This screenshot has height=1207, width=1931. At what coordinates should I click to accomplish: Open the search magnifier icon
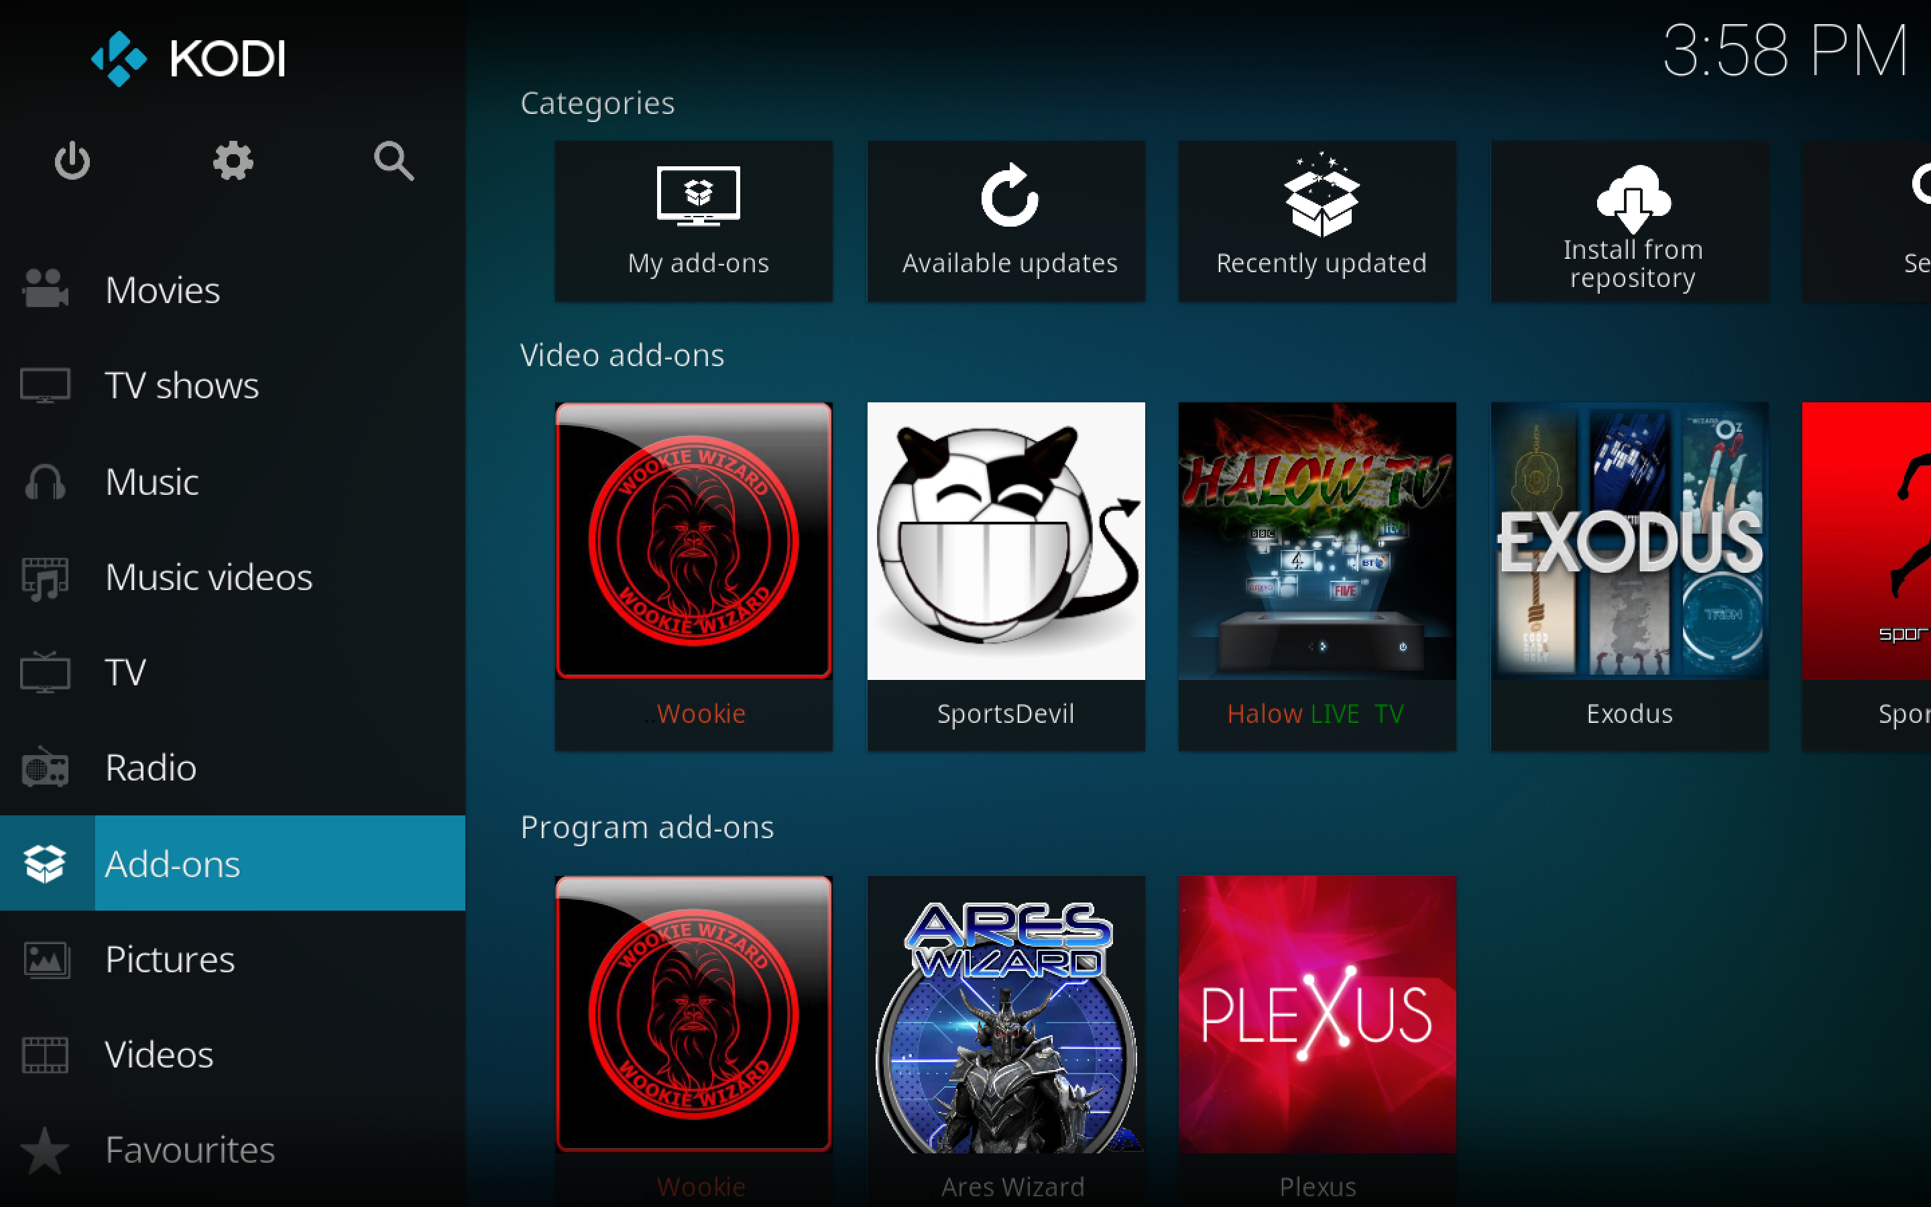click(394, 160)
